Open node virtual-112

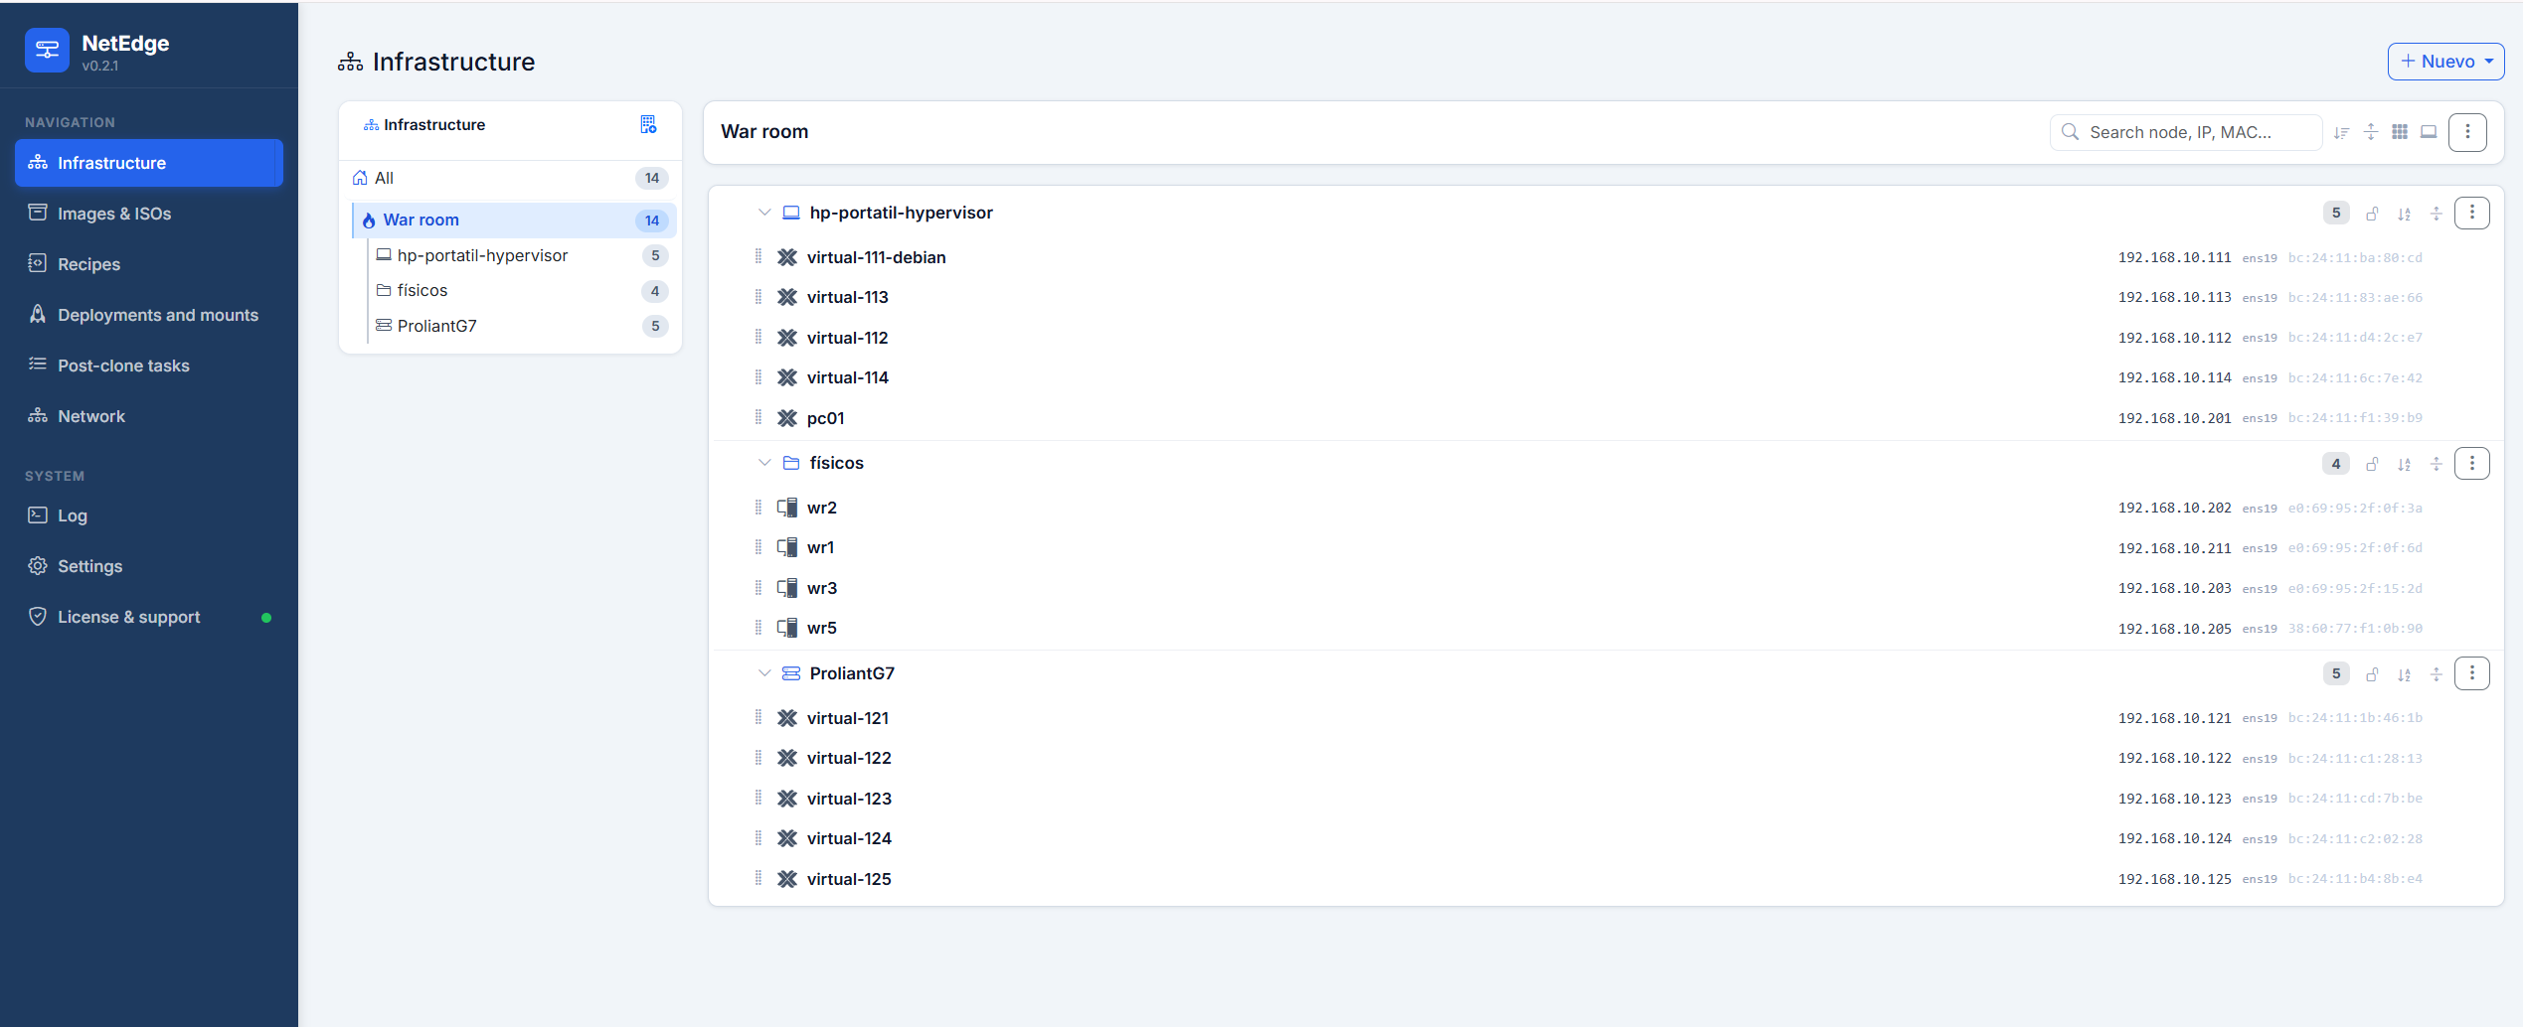coord(847,338)
